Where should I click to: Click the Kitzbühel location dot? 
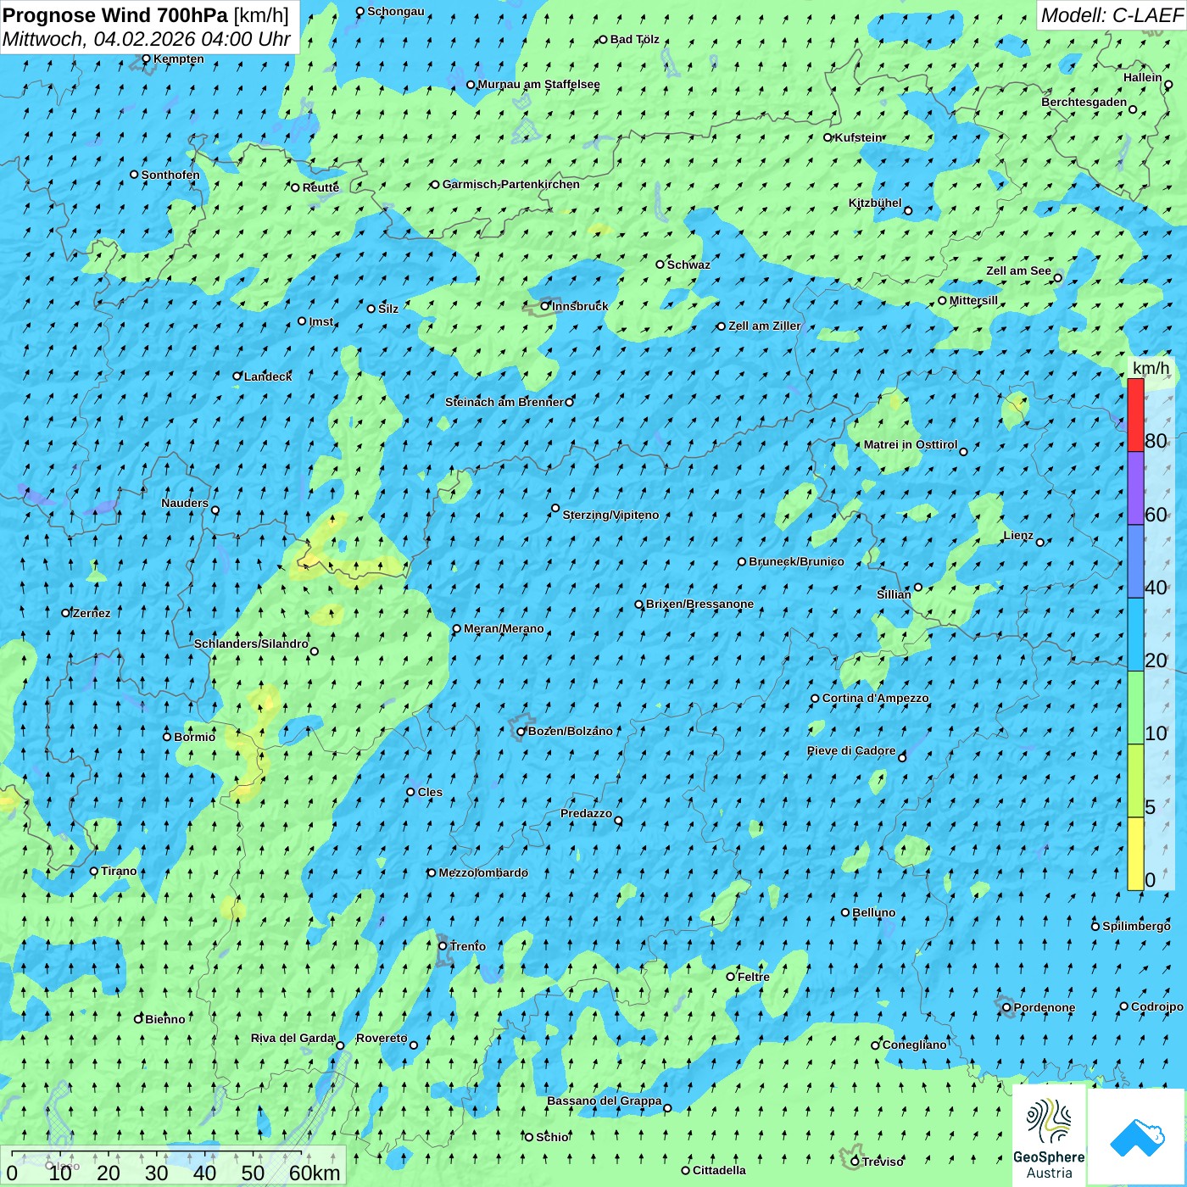pos(908,211)
